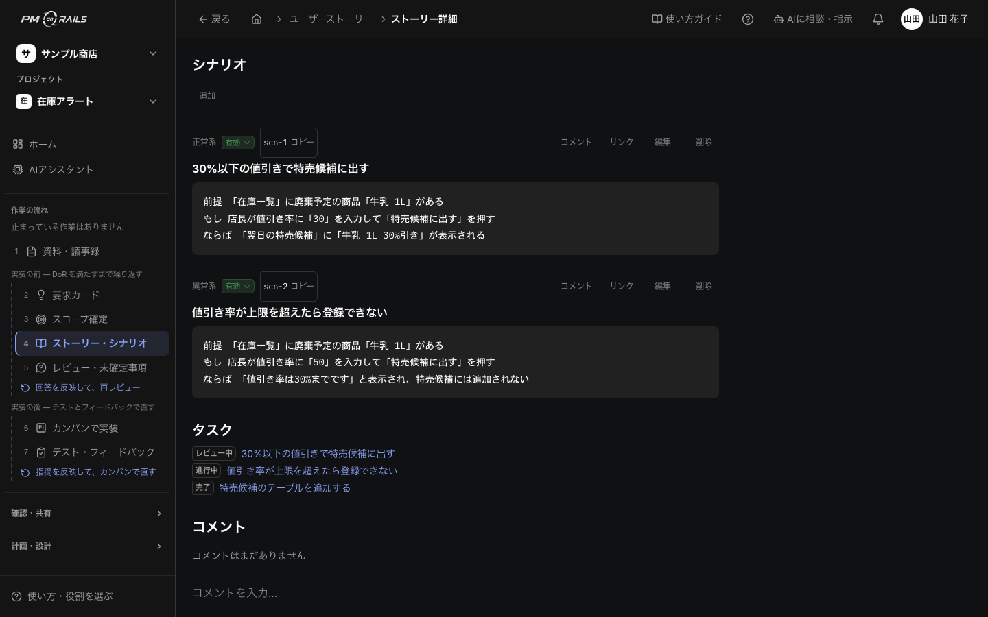Click the カンバンで実装 board icon
The height and width of the screenshot is (617, 988).
click(x=41, y=428)
